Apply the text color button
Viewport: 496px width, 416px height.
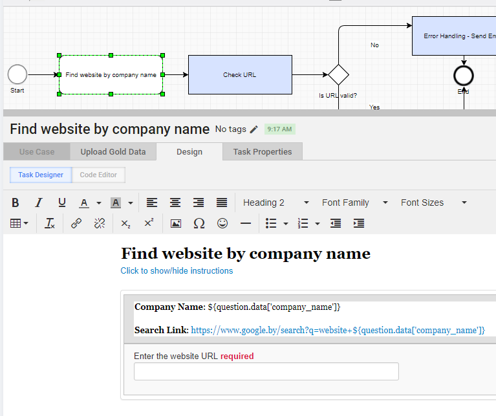click(84, 203)
